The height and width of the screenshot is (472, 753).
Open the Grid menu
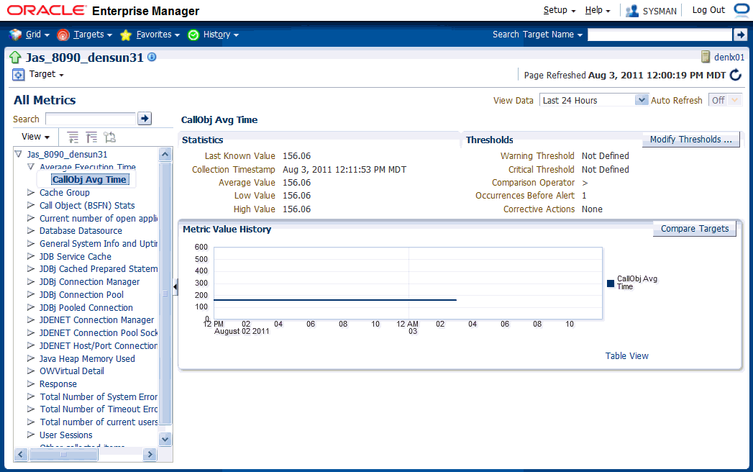tap(37, 35)
